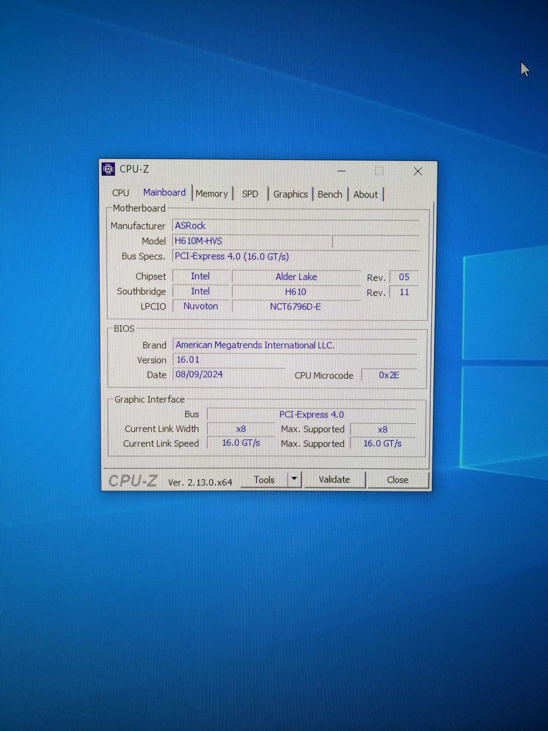This screenshot has width=548, height=731.
Task: Open the SPD tab
Action: [x=250, y=194]
